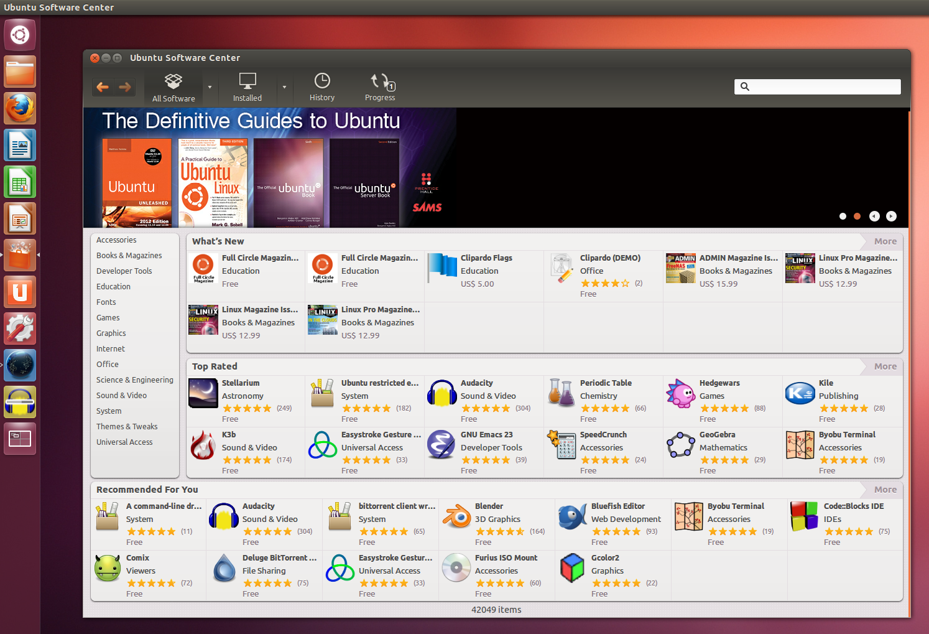Open the All Software view
Screen dimensions: 929x634
click(173, 88)
